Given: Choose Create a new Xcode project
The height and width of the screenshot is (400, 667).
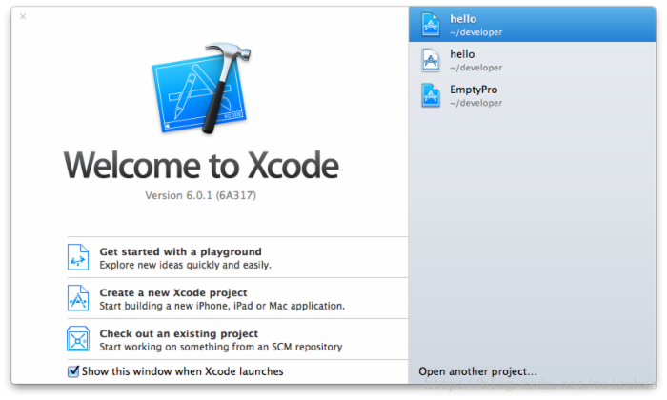Looking at the screenshot, I should pyautogui.click(x=173, y=292).
